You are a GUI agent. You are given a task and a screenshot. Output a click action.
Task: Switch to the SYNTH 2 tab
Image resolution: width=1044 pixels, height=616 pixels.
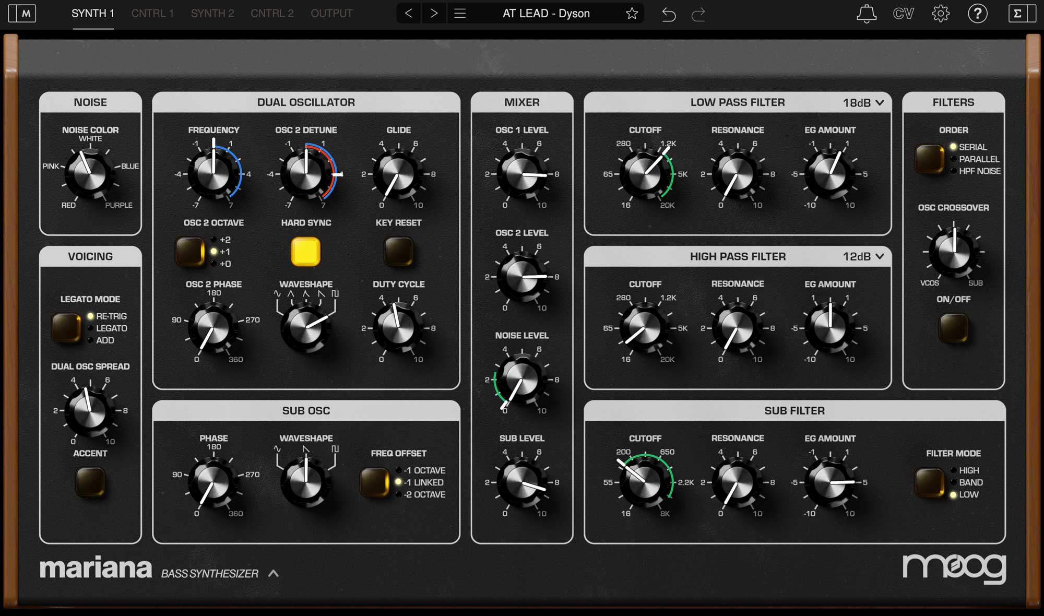[x=212, y=14]
